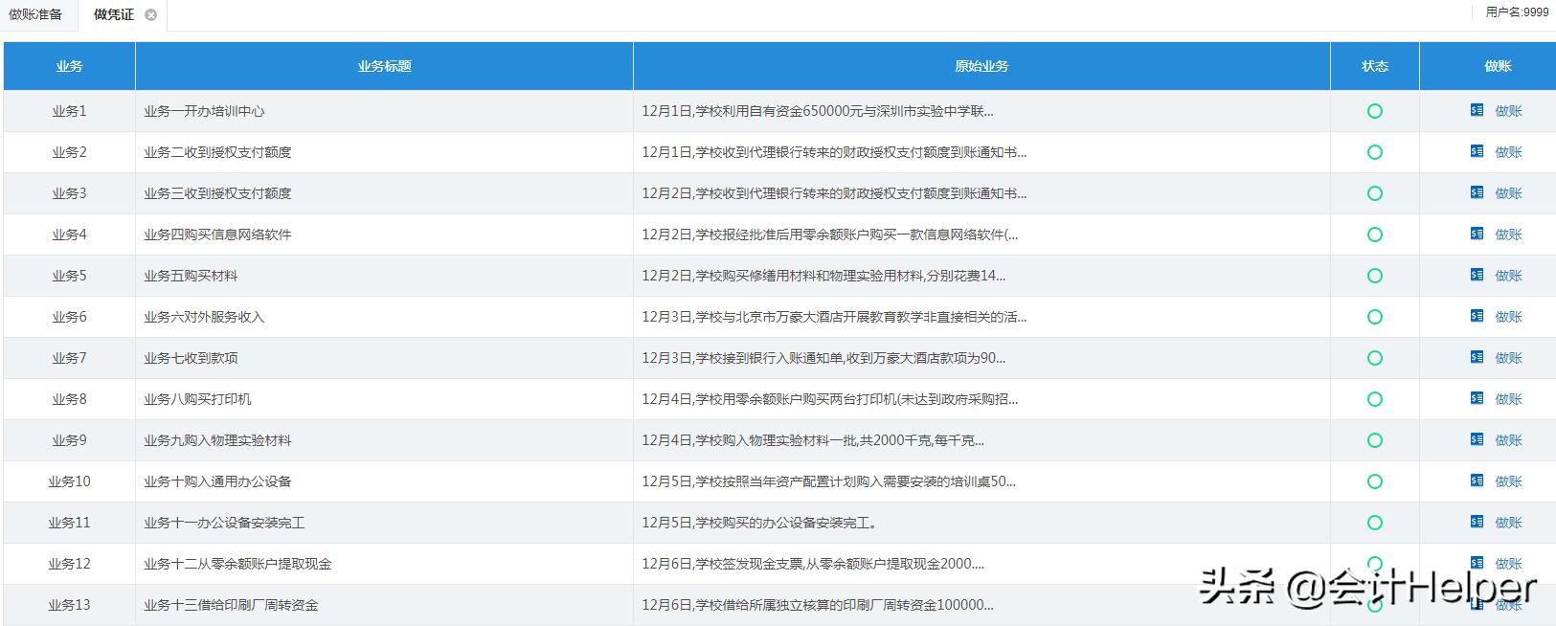Click the 业务12 row label

point(69,564)
